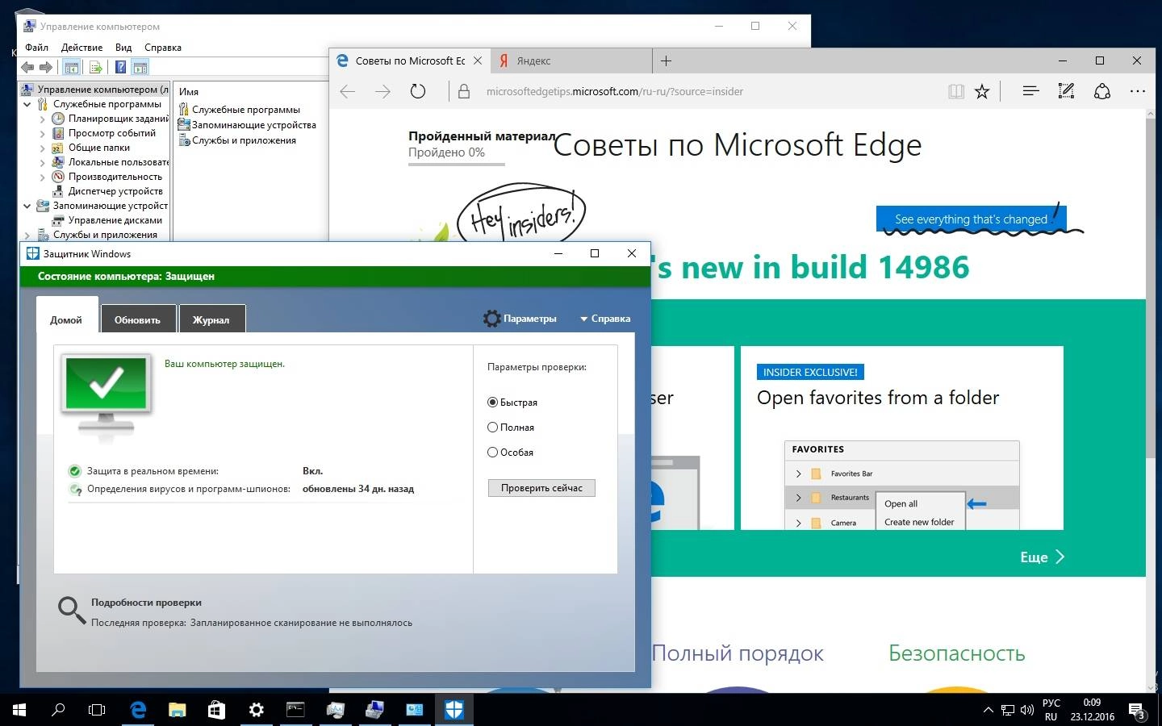The width and height of the screenshot is (1162, 726).
Task: Expand Общие папки node
Action: coord(42,148)
